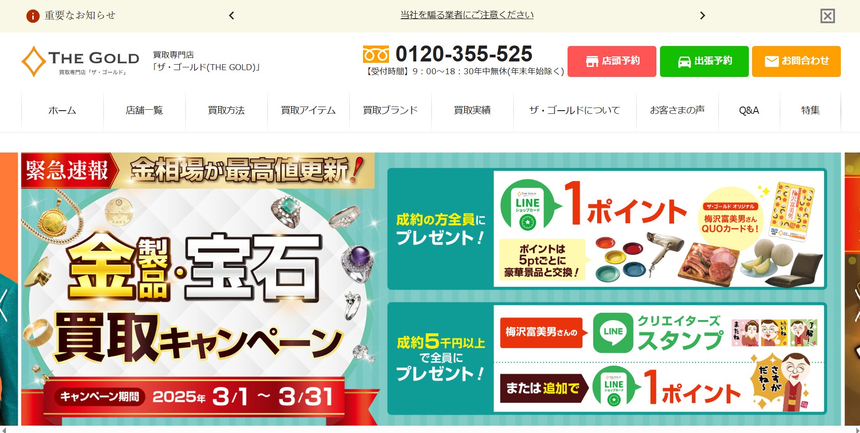
Task: Show previous notice with left chevron
Action: click(x=231, y=15)
